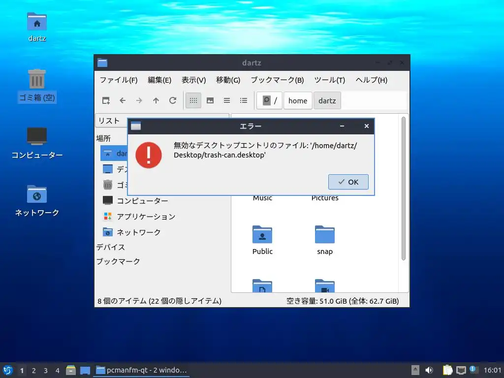
Task: Open the update notifier tray icon
Action: tap(474, 370)
